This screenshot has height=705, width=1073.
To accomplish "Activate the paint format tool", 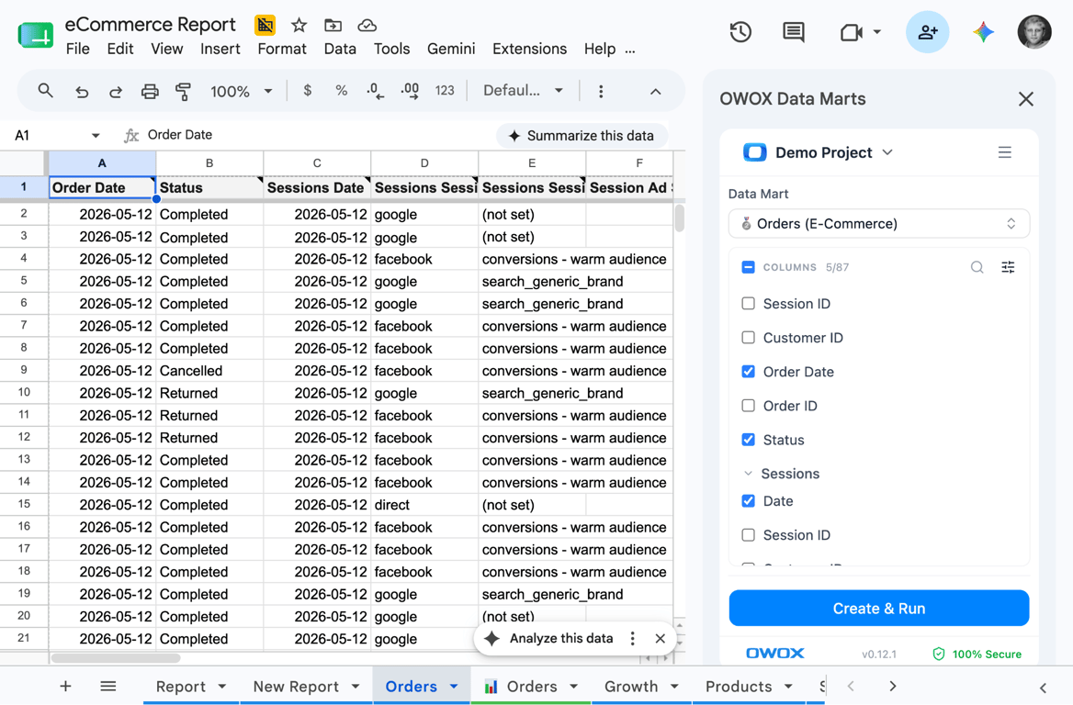I will [x=183, y=91].
